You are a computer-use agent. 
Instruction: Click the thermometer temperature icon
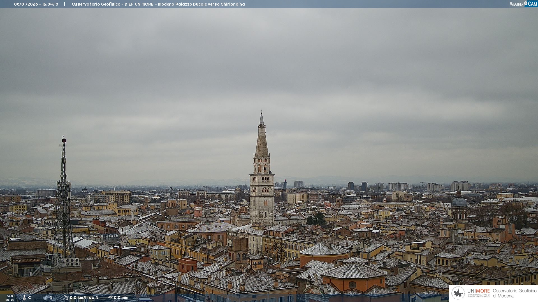[x=24, y=298]
